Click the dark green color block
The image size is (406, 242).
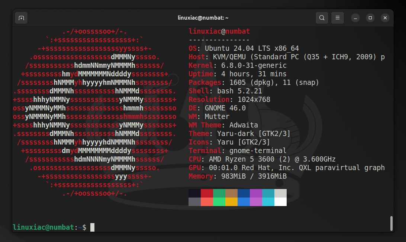pyautogui.click(x=219, y=193)
